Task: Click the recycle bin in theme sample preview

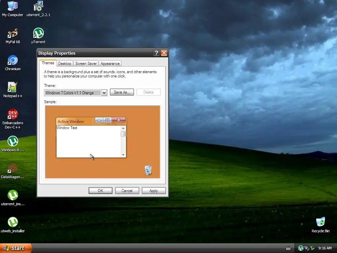Action: click(x=148, y=170)
